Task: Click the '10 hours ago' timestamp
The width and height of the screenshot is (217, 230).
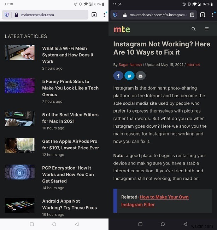Action: [53, 128]
